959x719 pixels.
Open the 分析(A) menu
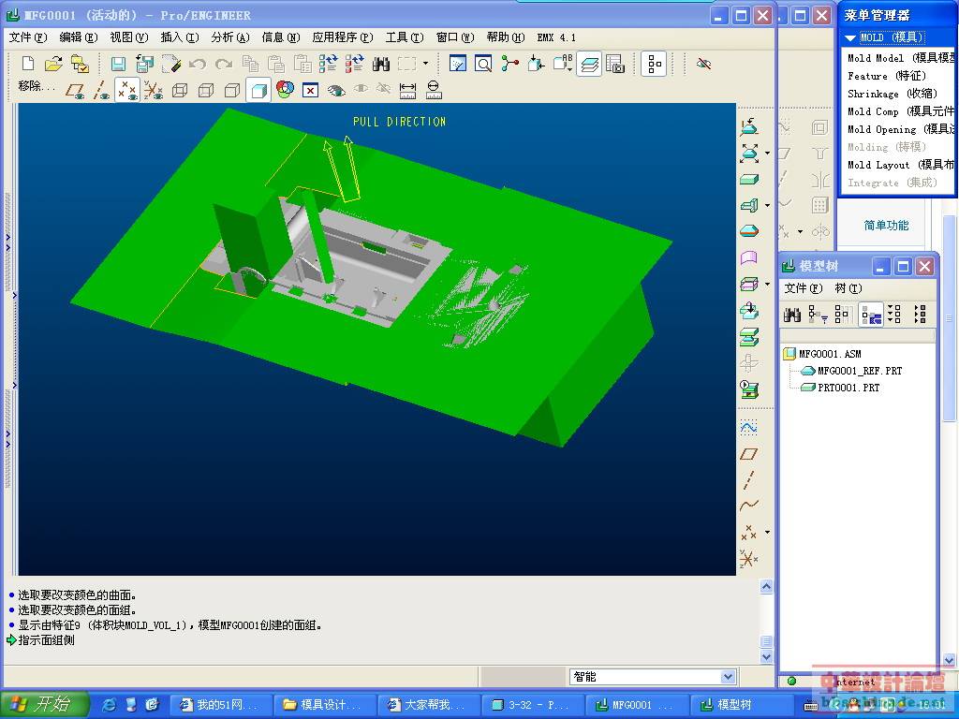coord(230,37)
